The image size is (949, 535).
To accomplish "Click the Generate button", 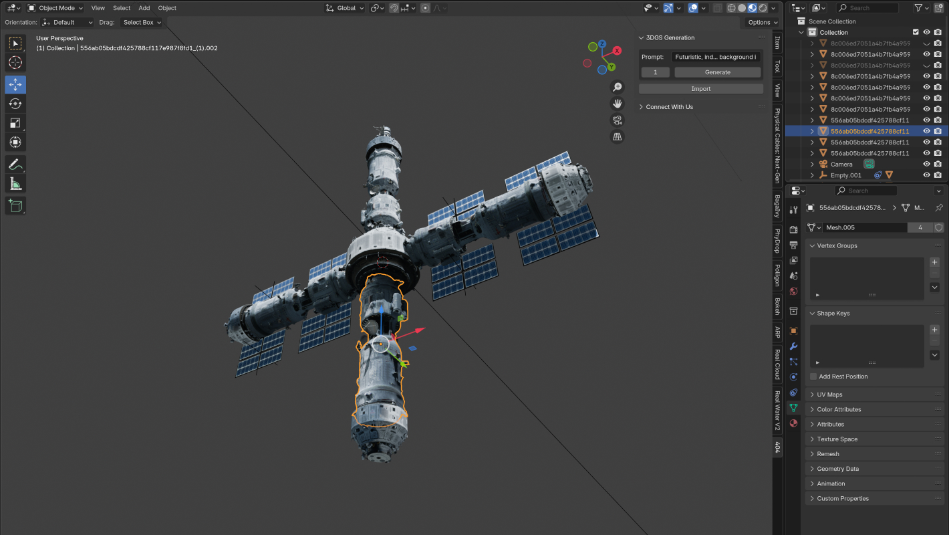I will point(717,72).
